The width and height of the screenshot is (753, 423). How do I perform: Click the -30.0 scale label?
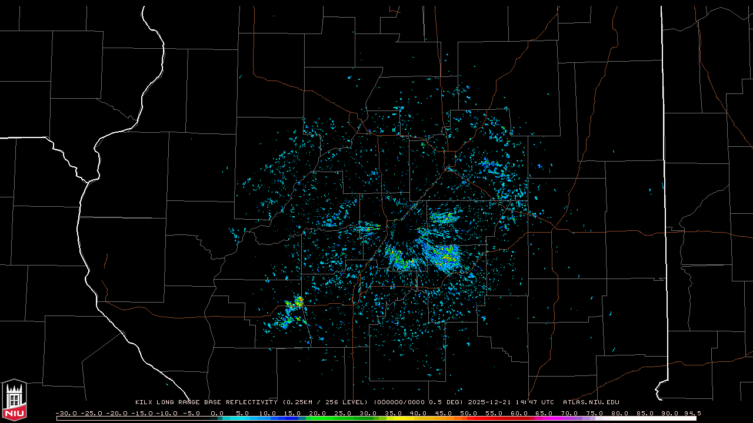point(66,413)
